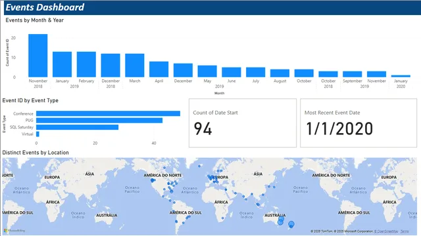Select the PUG bar in Event Type chart
Screen dimensions: 421x236
pos(99,121)
